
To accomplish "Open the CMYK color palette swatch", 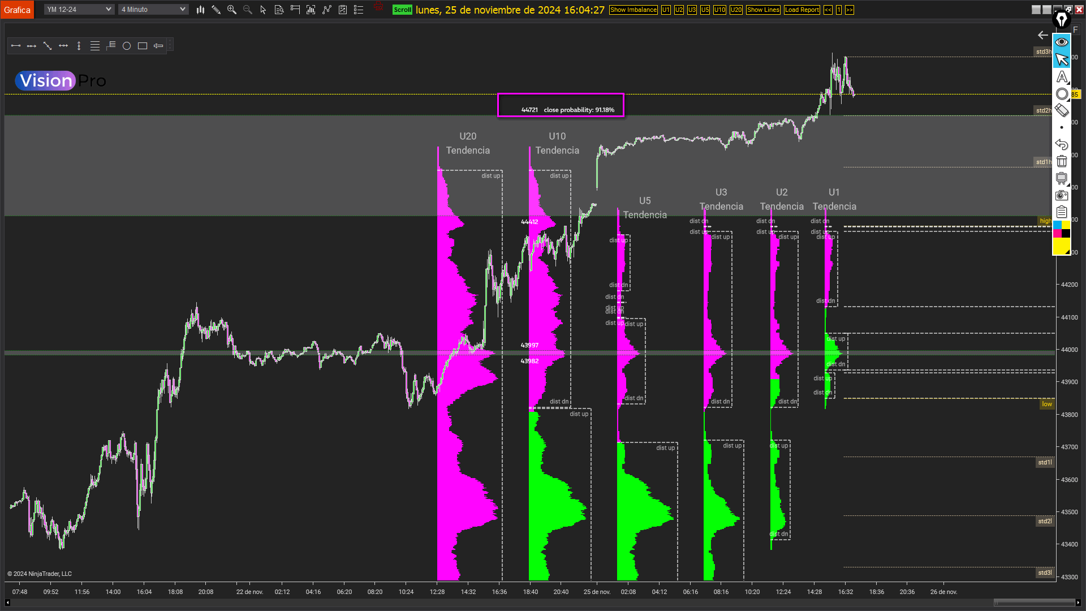I will point(1062,229).
